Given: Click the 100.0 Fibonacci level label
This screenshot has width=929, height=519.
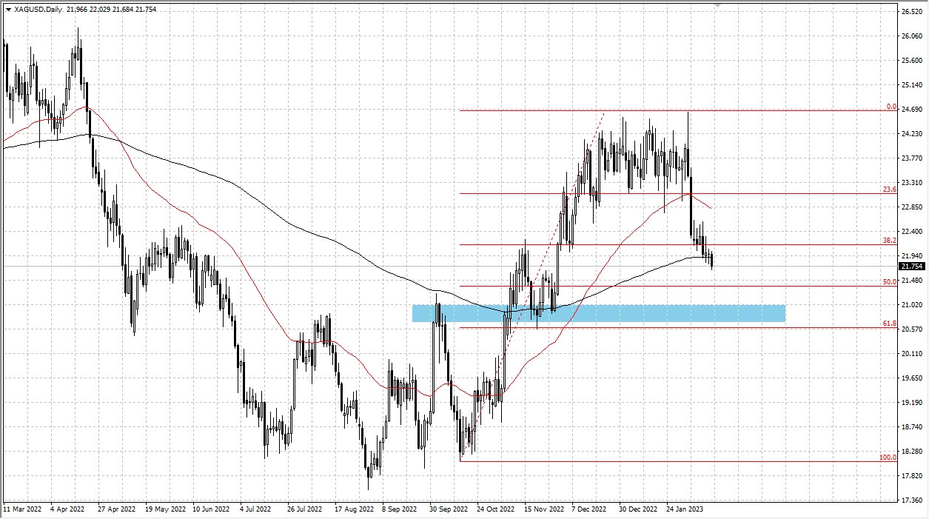Looking at the screenshot, I should click(887, 458).
